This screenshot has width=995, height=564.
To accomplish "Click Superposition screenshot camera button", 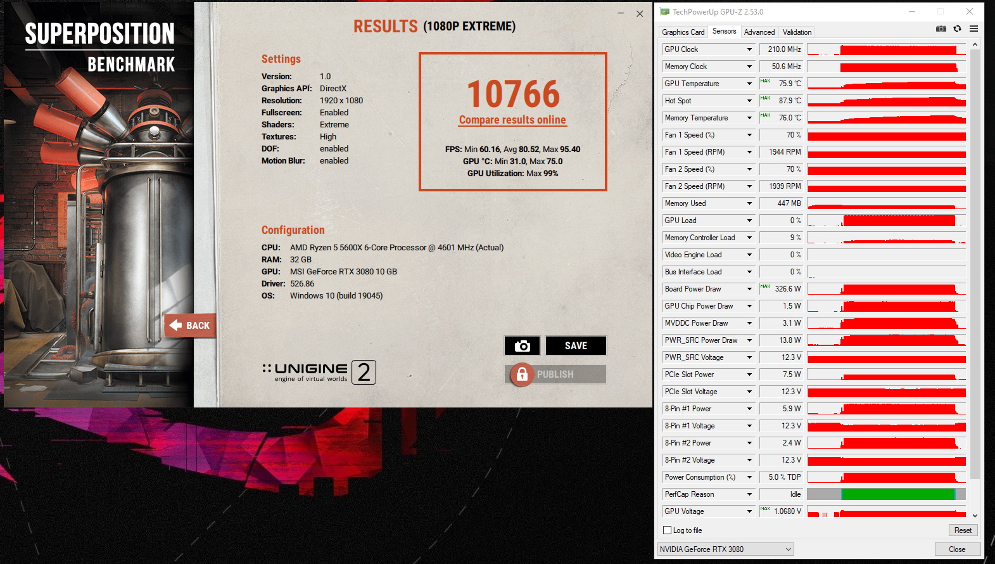I will [x=523, y=345].
